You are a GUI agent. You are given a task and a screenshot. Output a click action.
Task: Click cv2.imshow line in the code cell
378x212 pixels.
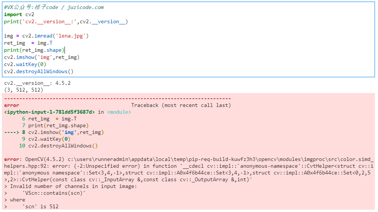pos(42,57)
